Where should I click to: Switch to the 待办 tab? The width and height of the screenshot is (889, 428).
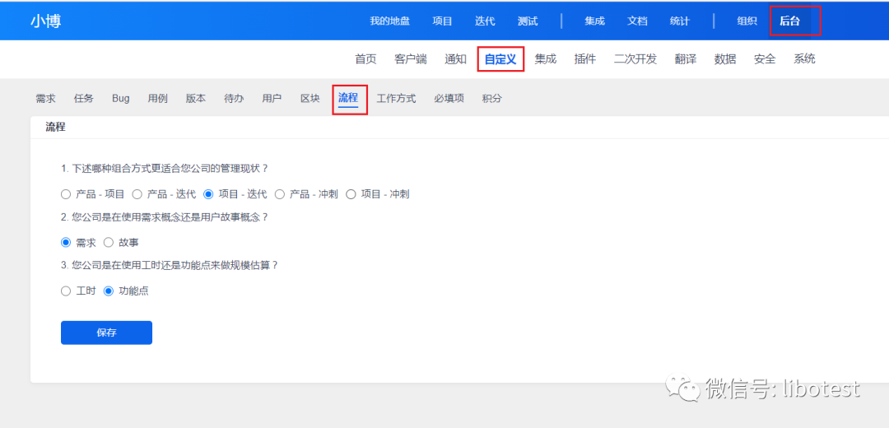[x=234, y=98]
